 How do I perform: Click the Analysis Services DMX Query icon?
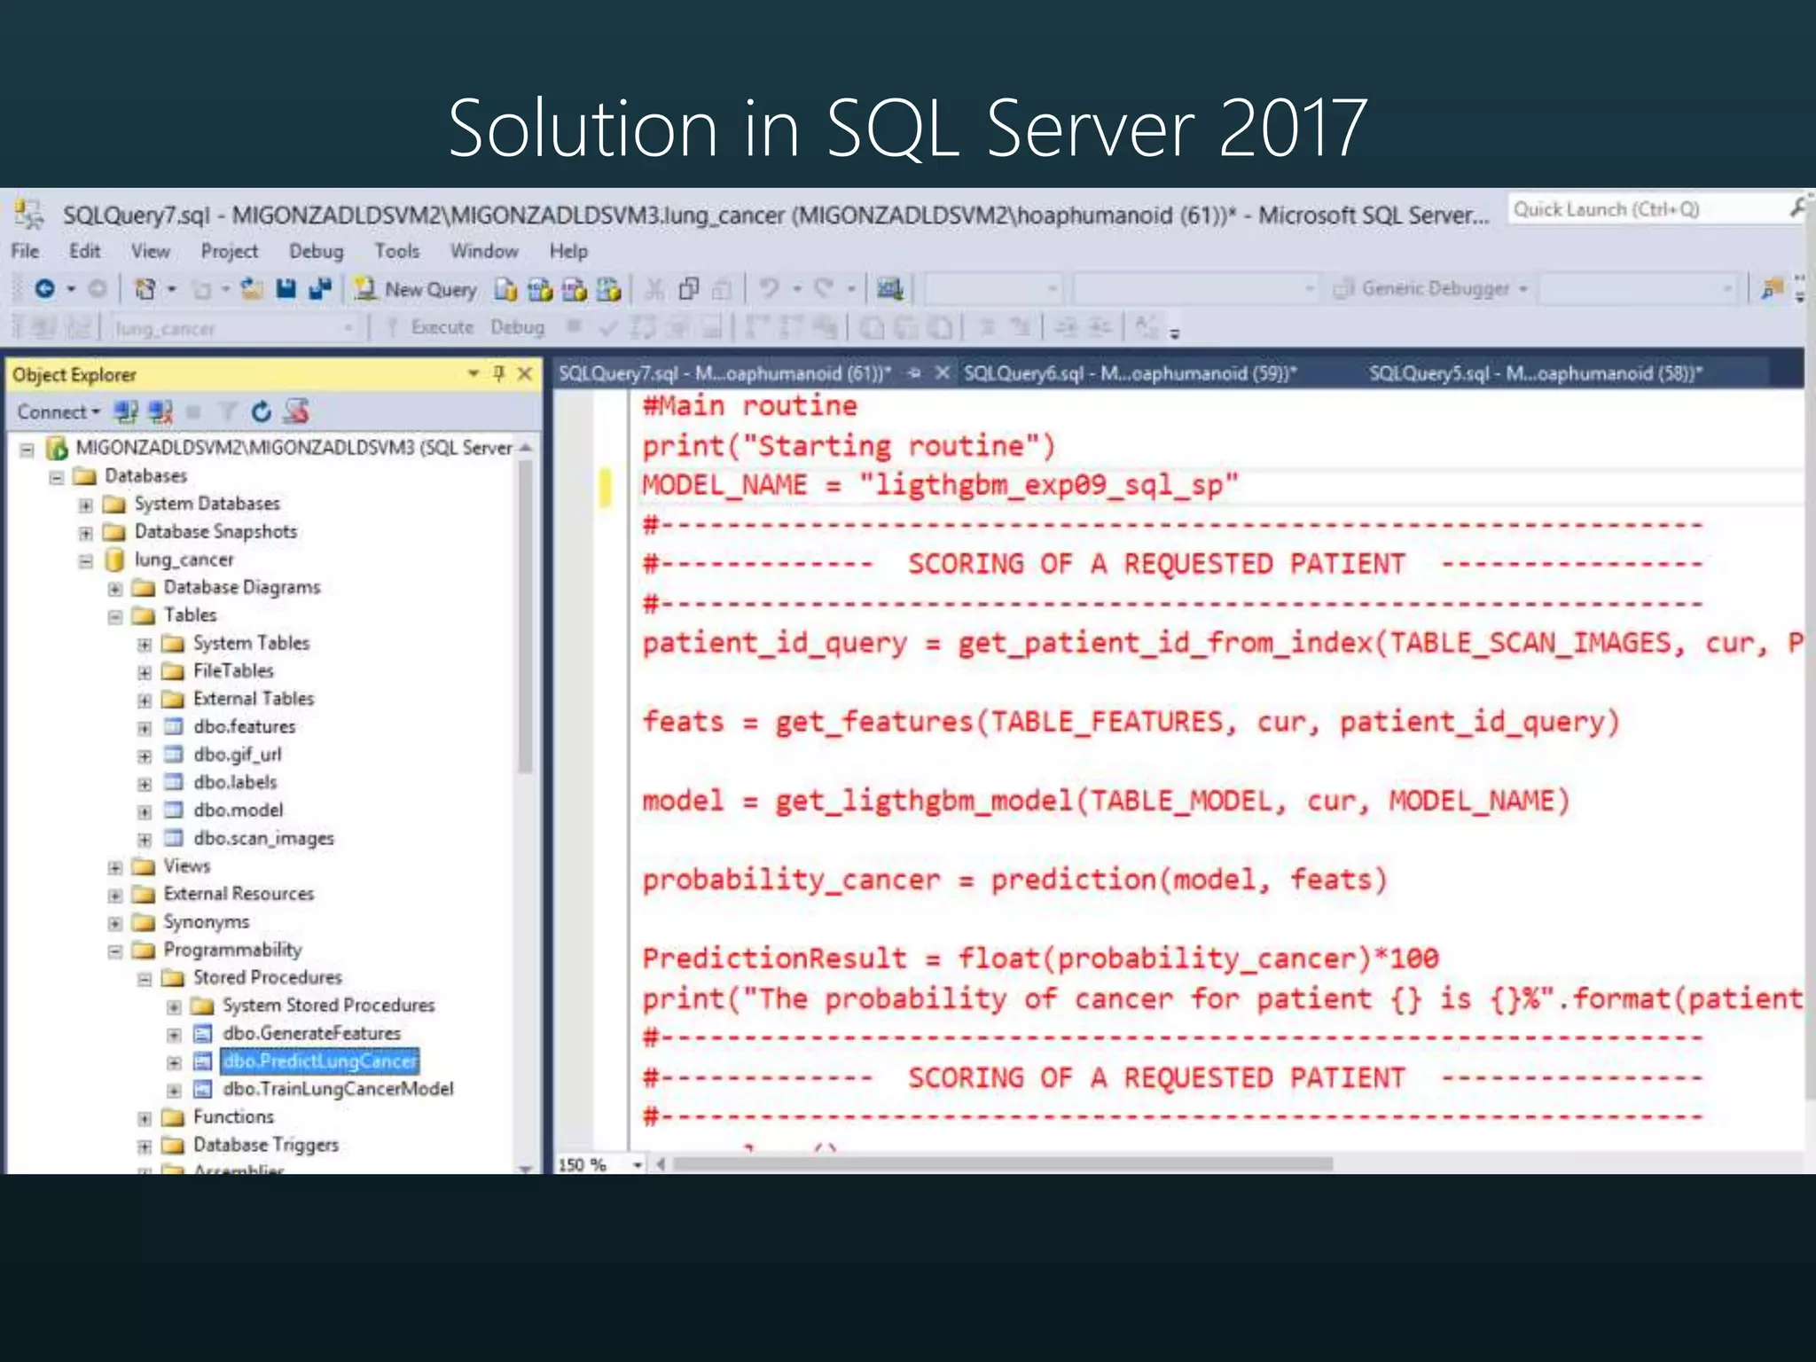click(x=575, y=289)
